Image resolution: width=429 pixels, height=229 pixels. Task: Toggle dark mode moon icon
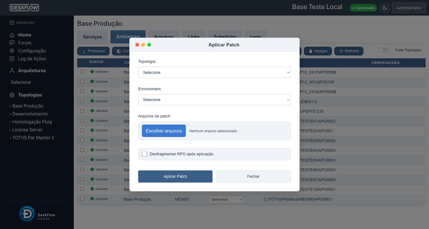coord(385,8)
